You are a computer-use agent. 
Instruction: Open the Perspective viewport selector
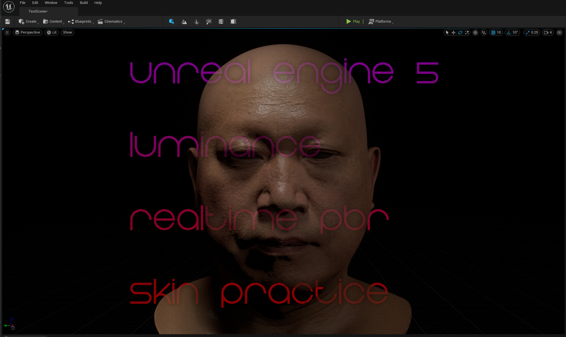(27, 32)
